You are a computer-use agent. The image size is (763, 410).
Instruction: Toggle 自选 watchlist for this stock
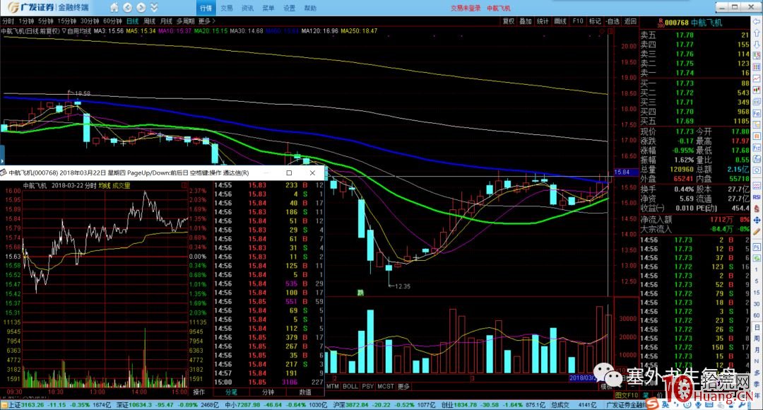coord(613,21)
